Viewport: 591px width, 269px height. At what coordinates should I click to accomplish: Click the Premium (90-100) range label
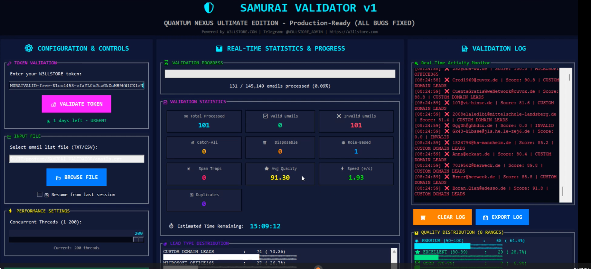tap(443, 241)
